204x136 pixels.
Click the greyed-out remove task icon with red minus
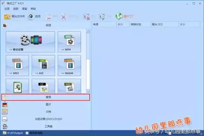[x=49, y=17]
